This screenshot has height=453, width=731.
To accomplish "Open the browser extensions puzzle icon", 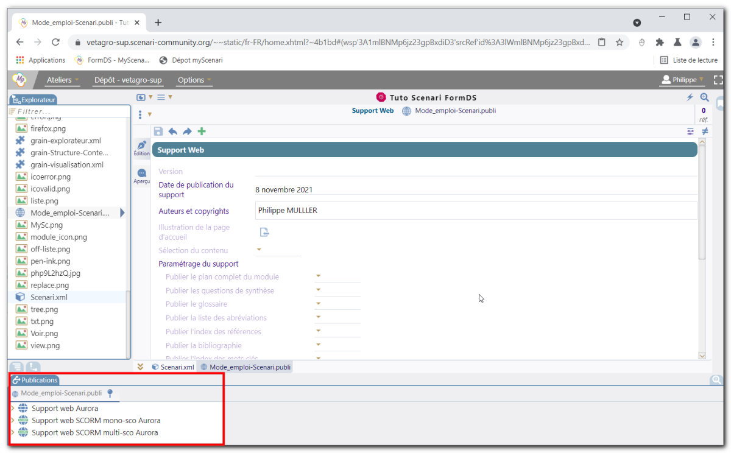I will click(660, 42).
